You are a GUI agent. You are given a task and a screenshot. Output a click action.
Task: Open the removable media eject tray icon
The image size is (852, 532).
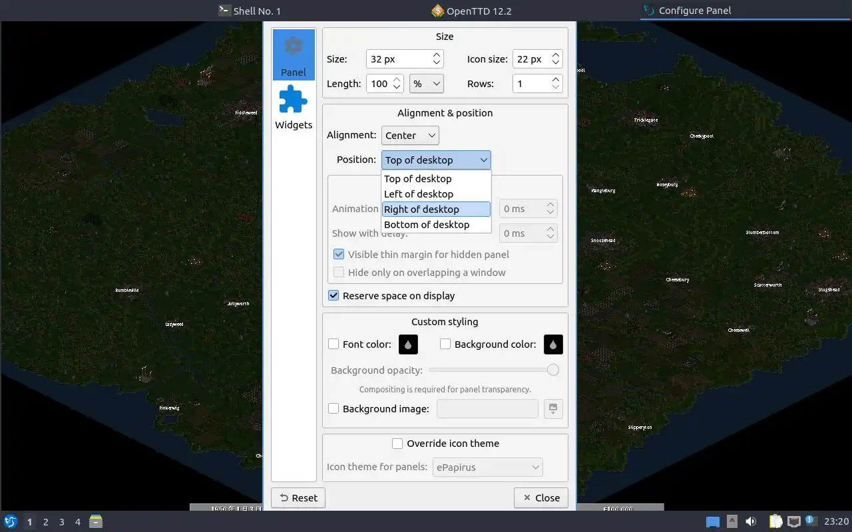click(732, 521)
